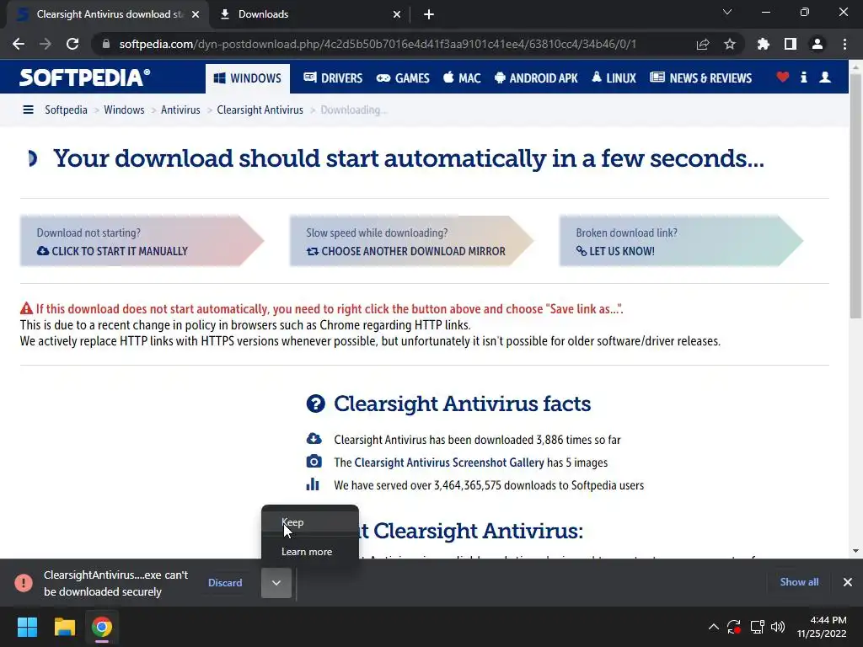The height and width of the screenshot is (647, 863).
Task: Open the Mac section
Action: point(463,78)
